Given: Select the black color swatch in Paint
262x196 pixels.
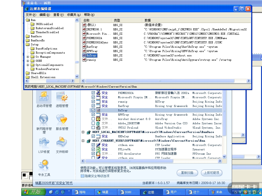Looking at the screenshot, I should (24, 175).
